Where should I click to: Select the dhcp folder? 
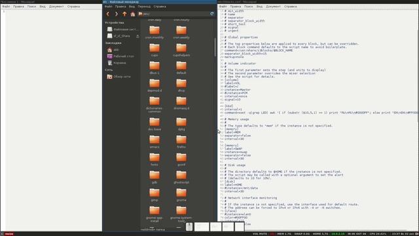click(181, 86)
